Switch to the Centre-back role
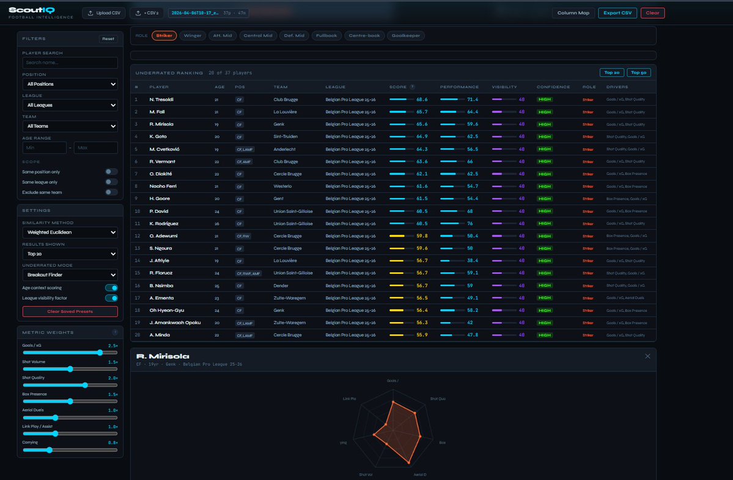Viewport: 733px width, 480px height. pos(364,35)
